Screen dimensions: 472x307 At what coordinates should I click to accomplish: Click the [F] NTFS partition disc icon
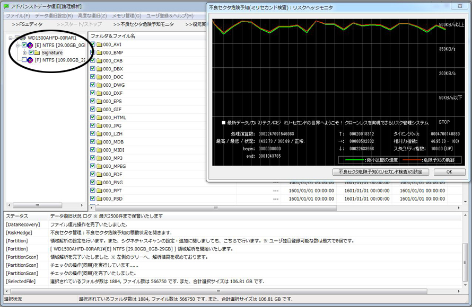(30, 60)
